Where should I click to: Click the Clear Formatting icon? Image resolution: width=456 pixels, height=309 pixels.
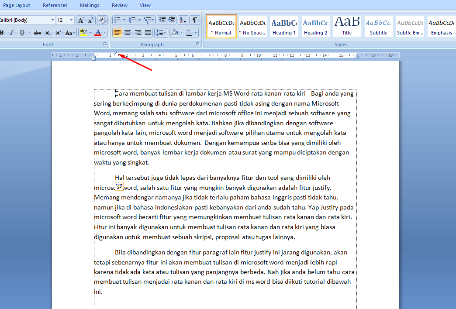102,20
